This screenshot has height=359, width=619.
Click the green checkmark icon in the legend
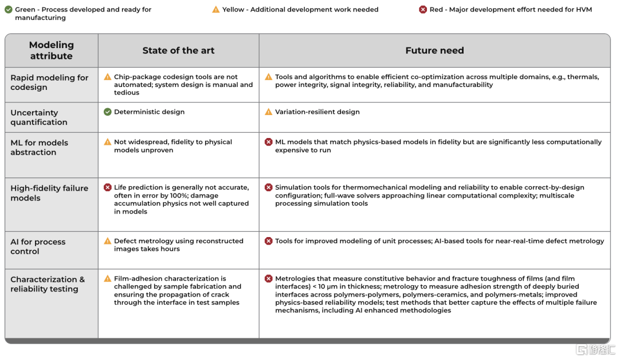click(x=9, y=10)
